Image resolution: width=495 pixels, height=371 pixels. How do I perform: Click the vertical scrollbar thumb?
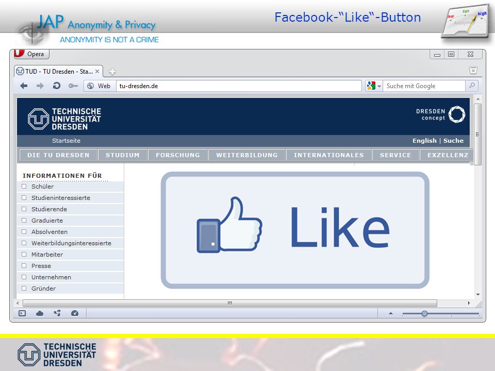point(477,134)
